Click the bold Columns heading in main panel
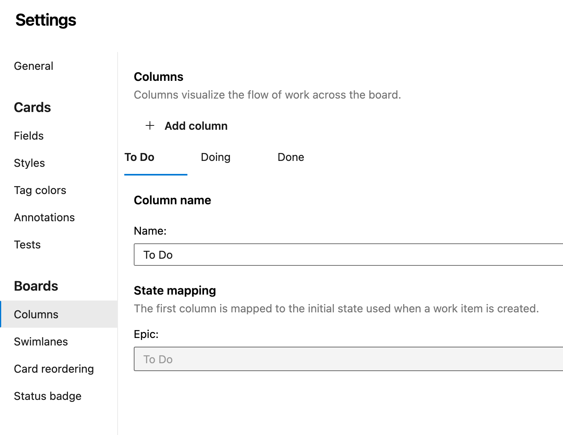Screen dimensions: 563x435 [x=159, y=77]
